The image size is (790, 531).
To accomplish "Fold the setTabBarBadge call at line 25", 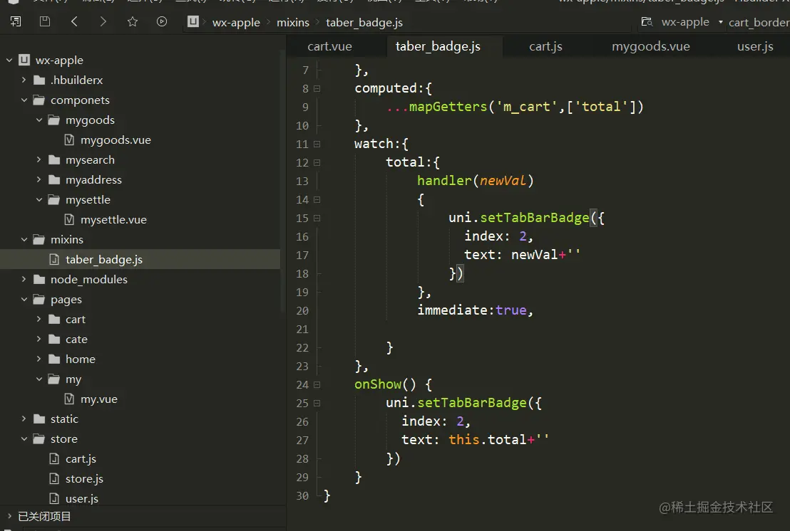I will [317, 404].
